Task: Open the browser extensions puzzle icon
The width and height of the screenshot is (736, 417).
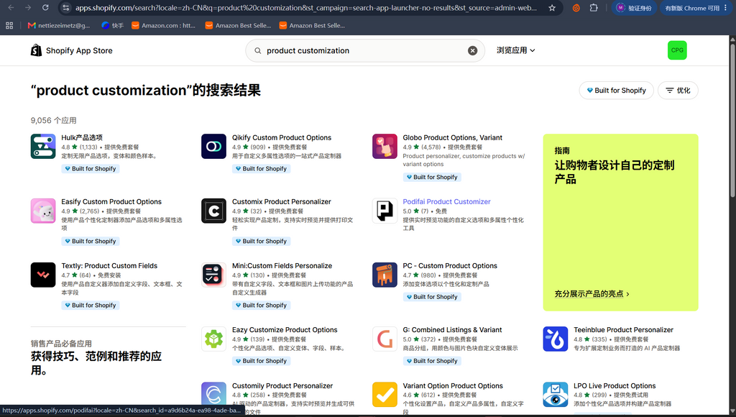Action: coord(594,8)
